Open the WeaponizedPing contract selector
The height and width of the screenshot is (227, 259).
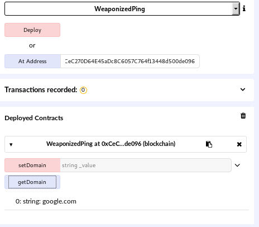[122, 9]
